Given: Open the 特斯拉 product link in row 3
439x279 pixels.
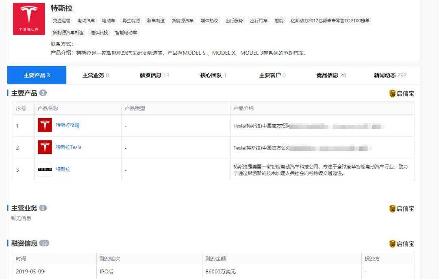Looking at the screenshot, I should coord(63,169).
